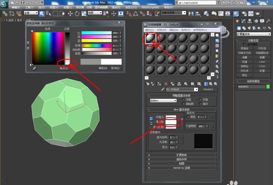
Task: Choose the Select and Rotate tool
Action: pos(77,13)
